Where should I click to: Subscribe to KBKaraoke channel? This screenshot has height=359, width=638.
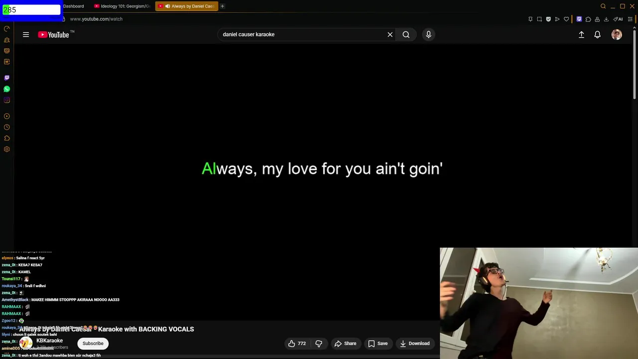[x=93, y=344]
